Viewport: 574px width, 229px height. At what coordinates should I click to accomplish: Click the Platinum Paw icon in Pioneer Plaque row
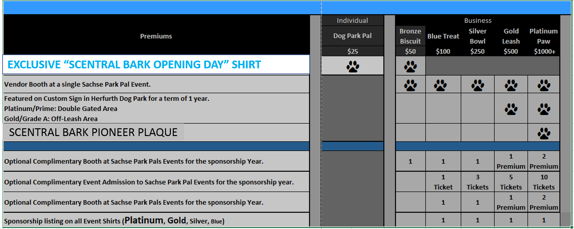[x=544, y=133]
